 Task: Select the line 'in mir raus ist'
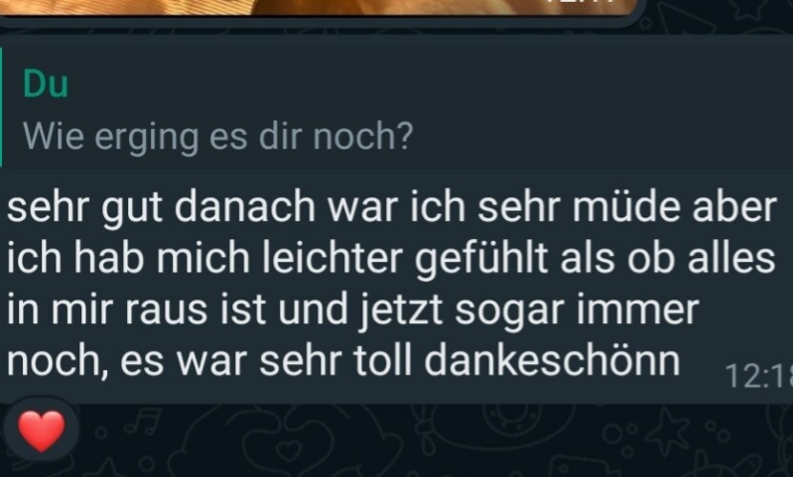(x=353, y=310)
